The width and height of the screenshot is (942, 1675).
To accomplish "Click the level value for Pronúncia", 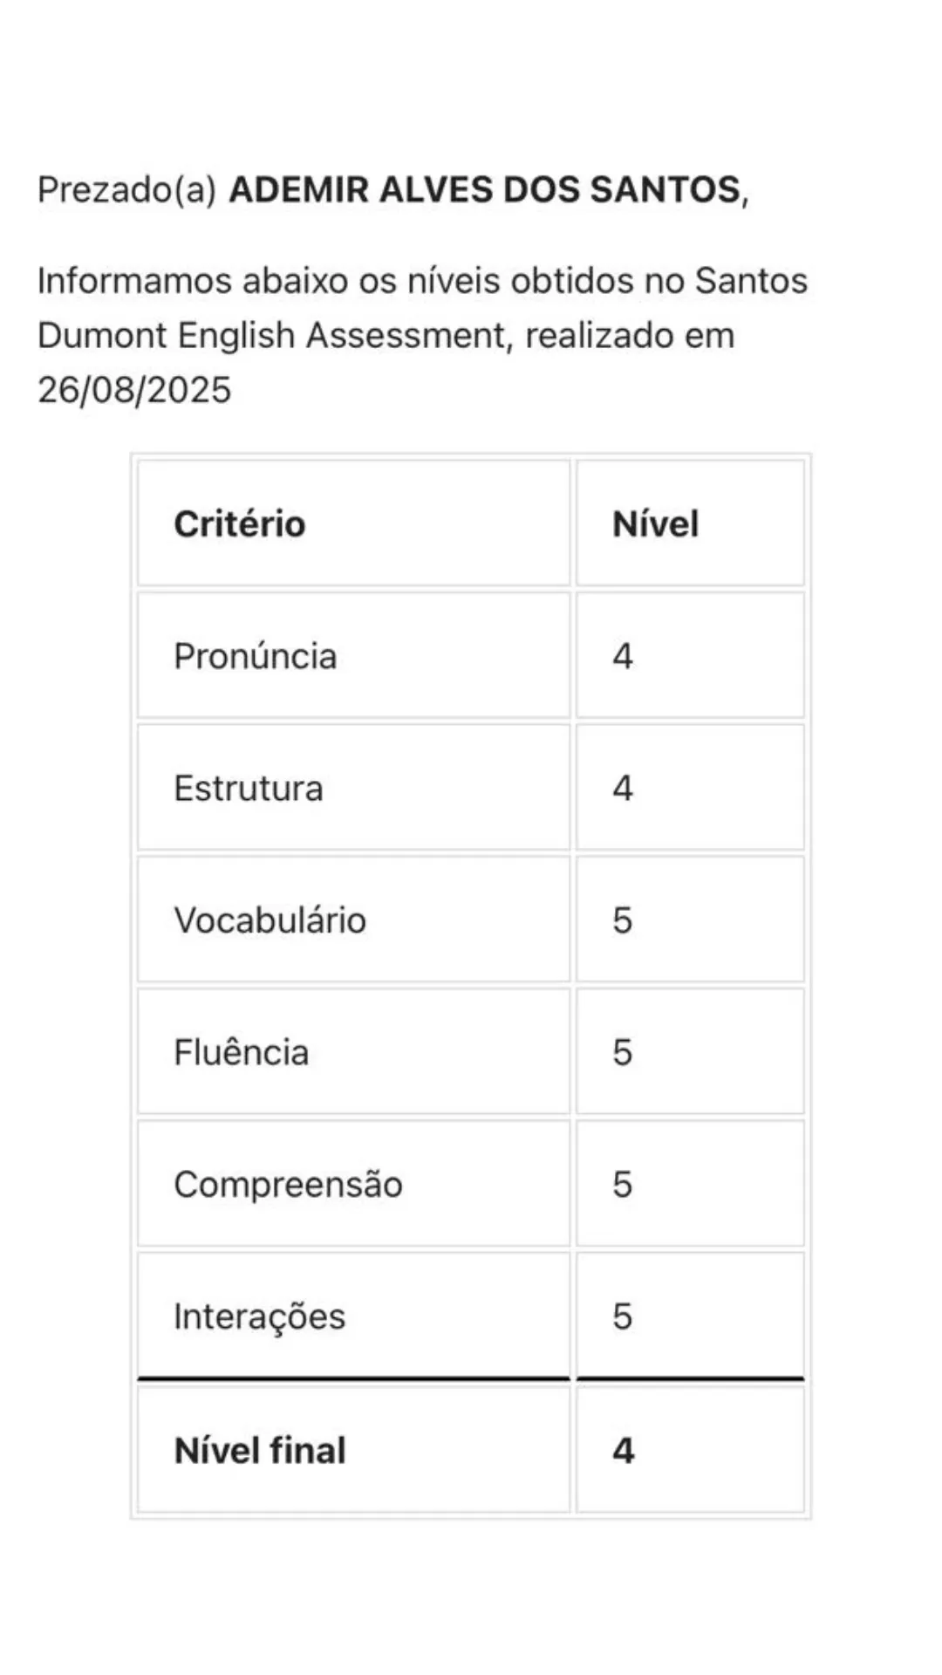I will pyautogui.click(x=622, y=656).
